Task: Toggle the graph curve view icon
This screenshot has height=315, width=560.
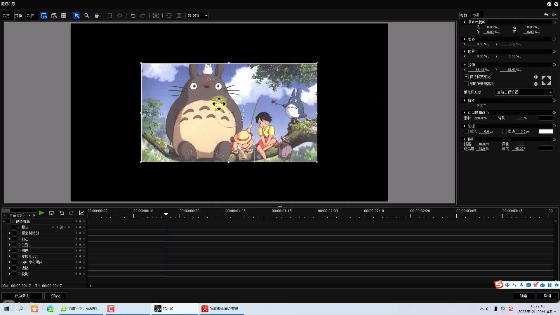Action: click(81, 213)
